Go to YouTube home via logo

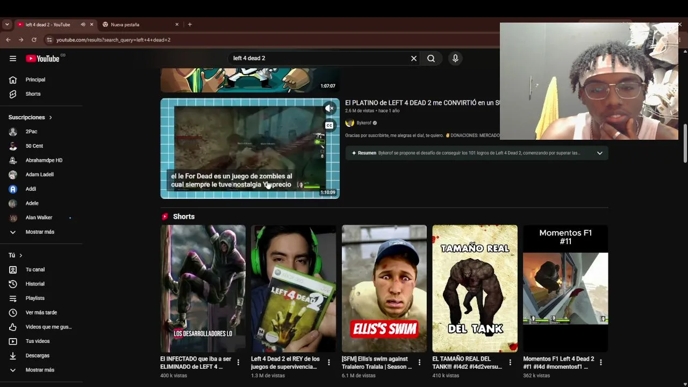pos(43,59)
